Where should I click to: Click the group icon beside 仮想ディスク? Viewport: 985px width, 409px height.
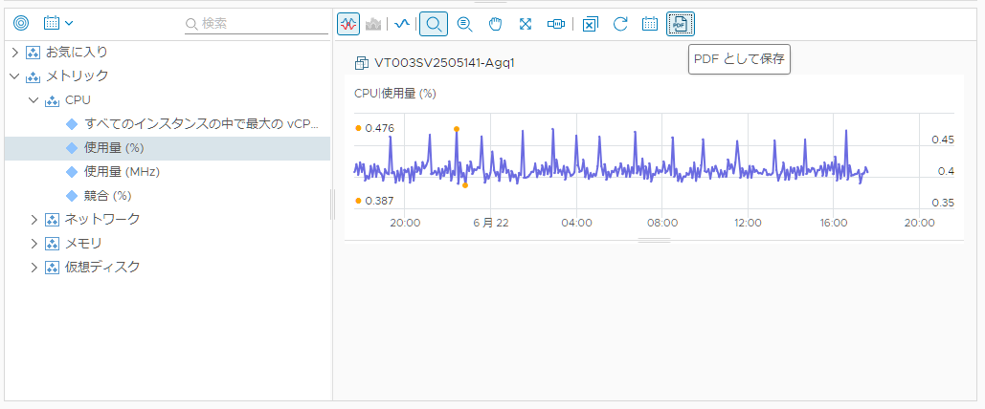point(52,268)
